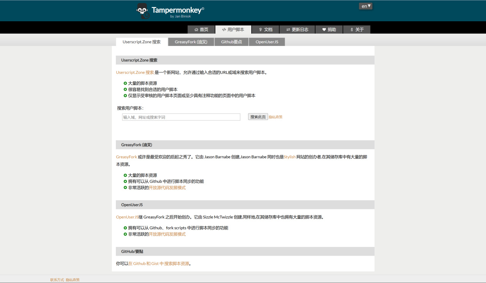Switch to the GreasyFork (油叉) sub-tab
Image resolution: width=486 pixels, height=283 pixels.
(x=191, y=42)
